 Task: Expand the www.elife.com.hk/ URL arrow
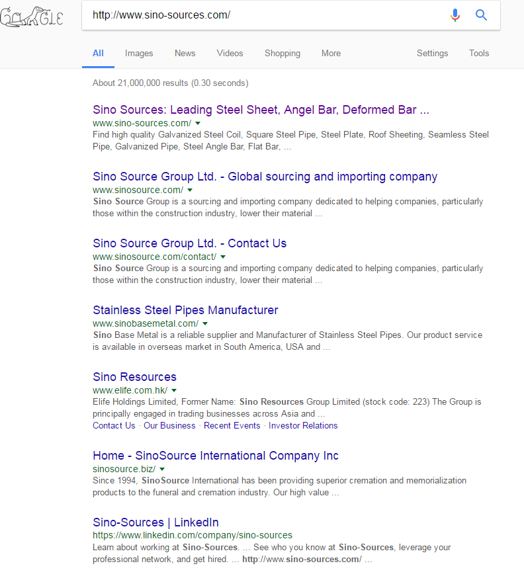[x=174, y=390]
